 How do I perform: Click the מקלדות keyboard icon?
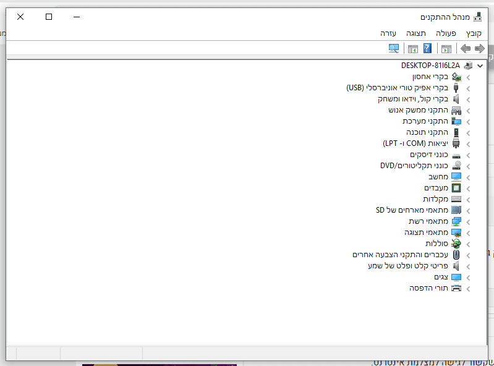coord(456,199)
